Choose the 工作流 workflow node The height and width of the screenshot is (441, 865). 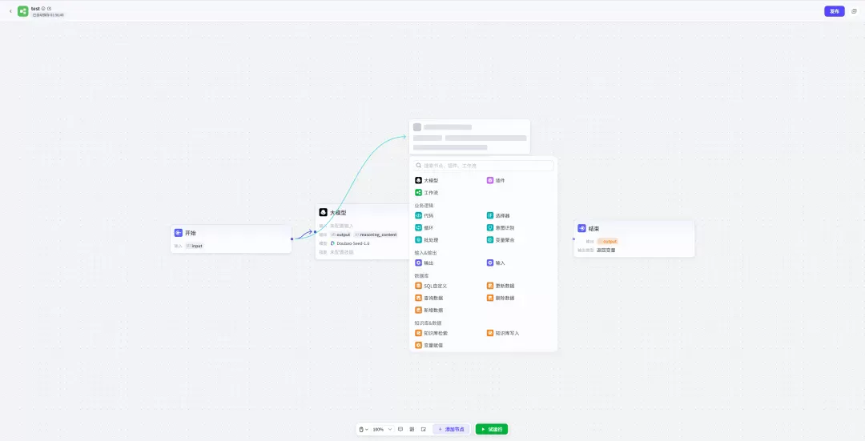[x=426, y=192]
